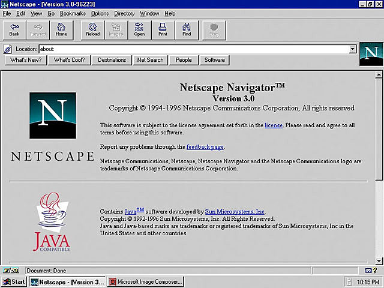Click the page link icon beside Location
Screen dimensions: 384x288
coord(8,49)
